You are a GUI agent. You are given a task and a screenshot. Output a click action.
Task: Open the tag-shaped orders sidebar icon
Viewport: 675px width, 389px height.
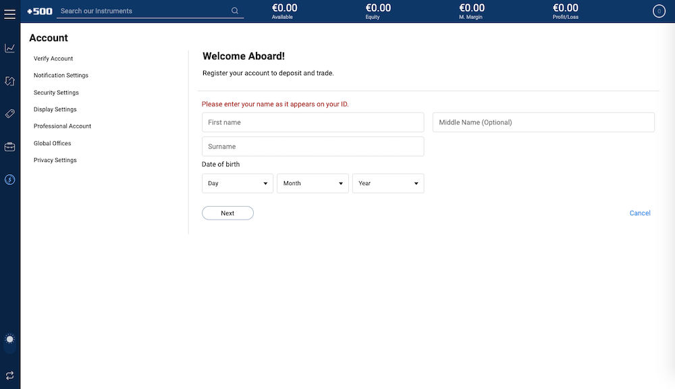[x=9, y=113]
